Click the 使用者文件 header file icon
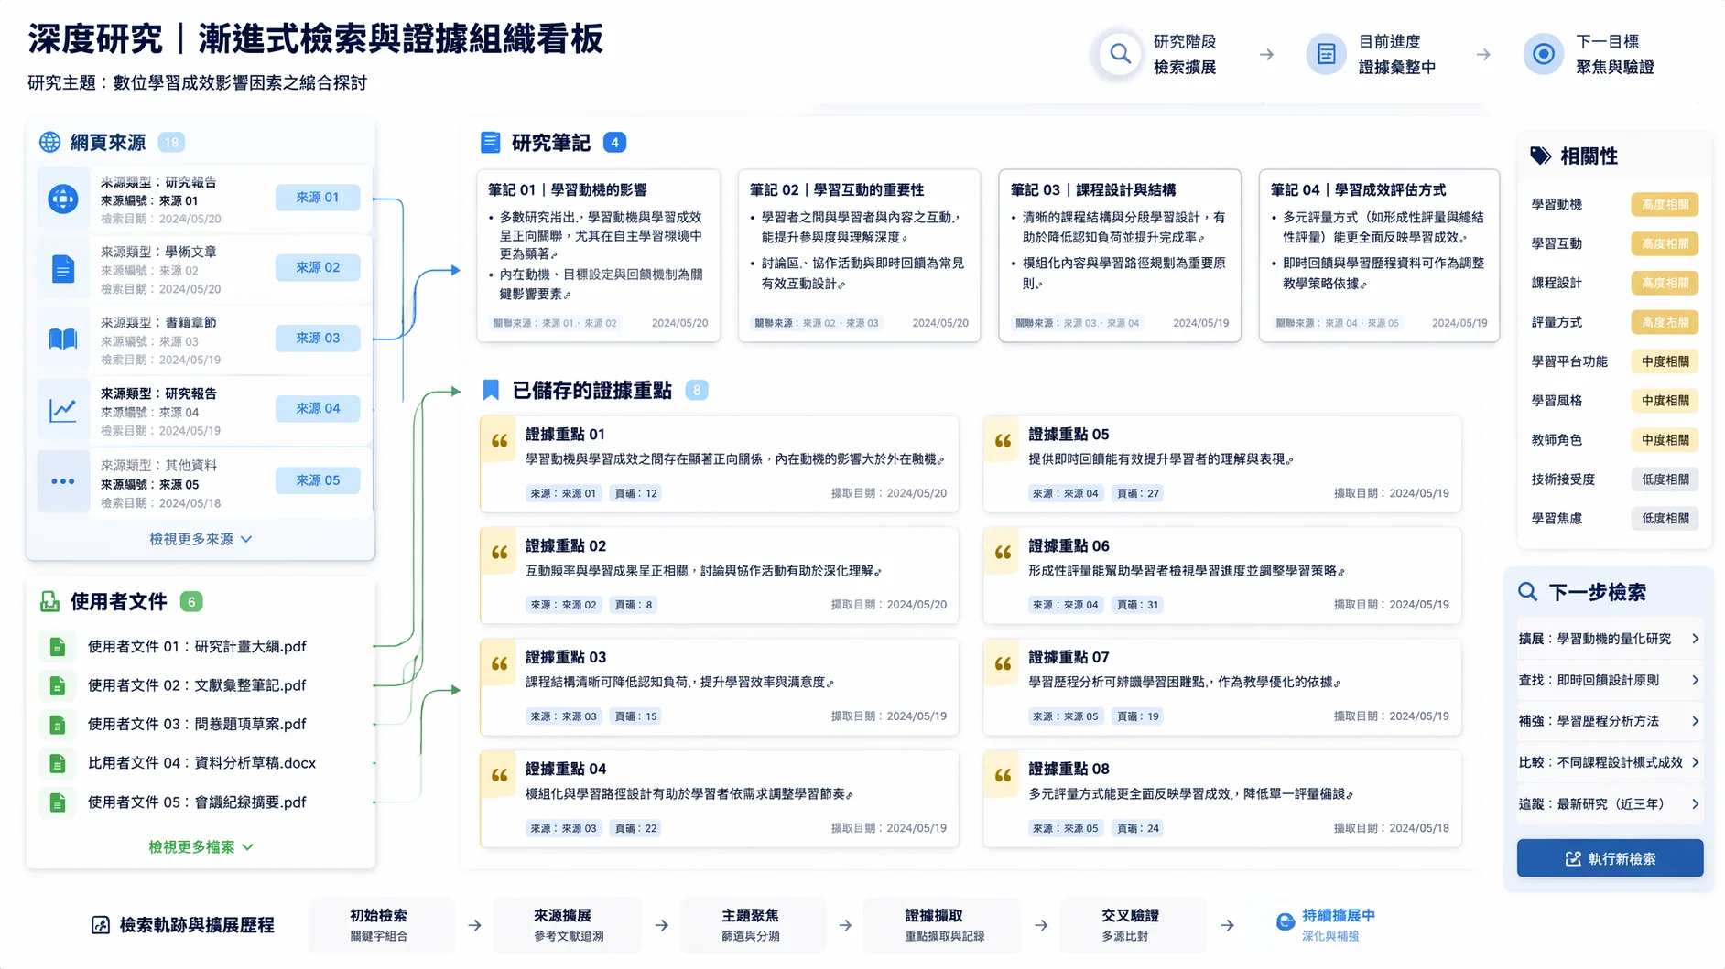This screenshot has height=969, width=1725. [49, 602]
